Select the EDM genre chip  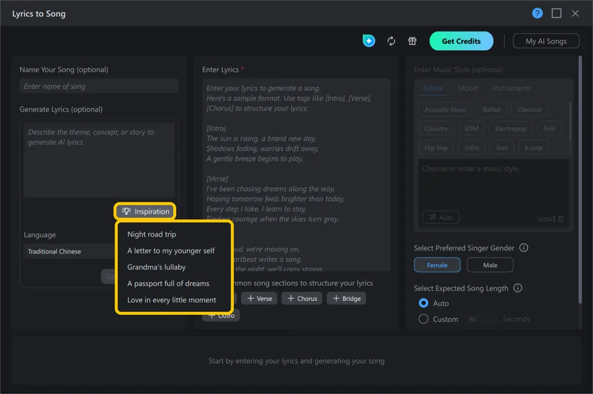pyautogui.click(x=471, y=128)
